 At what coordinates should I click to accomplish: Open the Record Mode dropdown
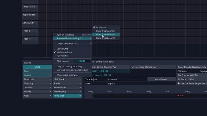[192, 67]
